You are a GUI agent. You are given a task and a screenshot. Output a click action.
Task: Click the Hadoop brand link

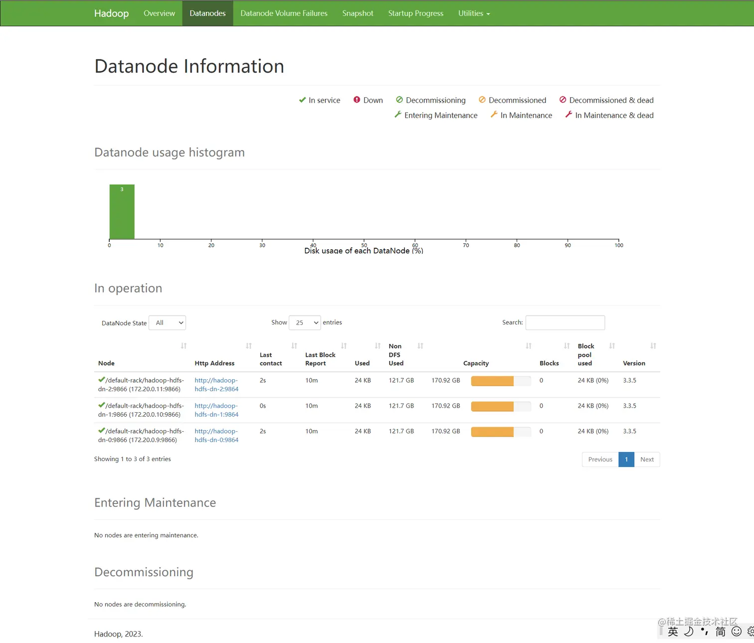[111, 13]
